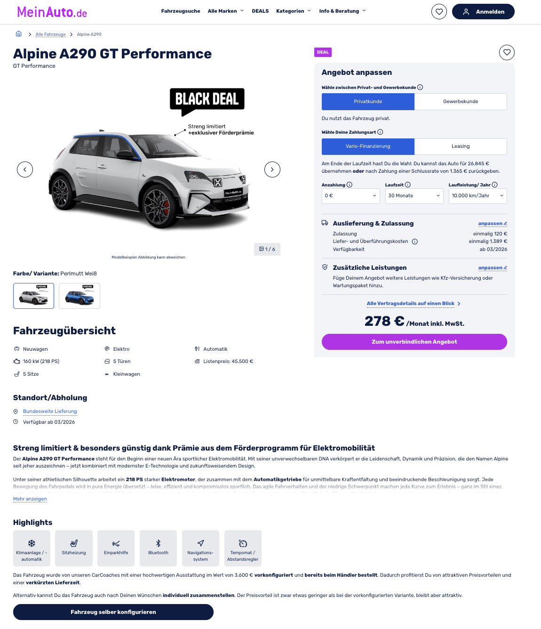Select the blue color variant thumbnail
Viewport: 541px width, 629px height.
(80, 296)
